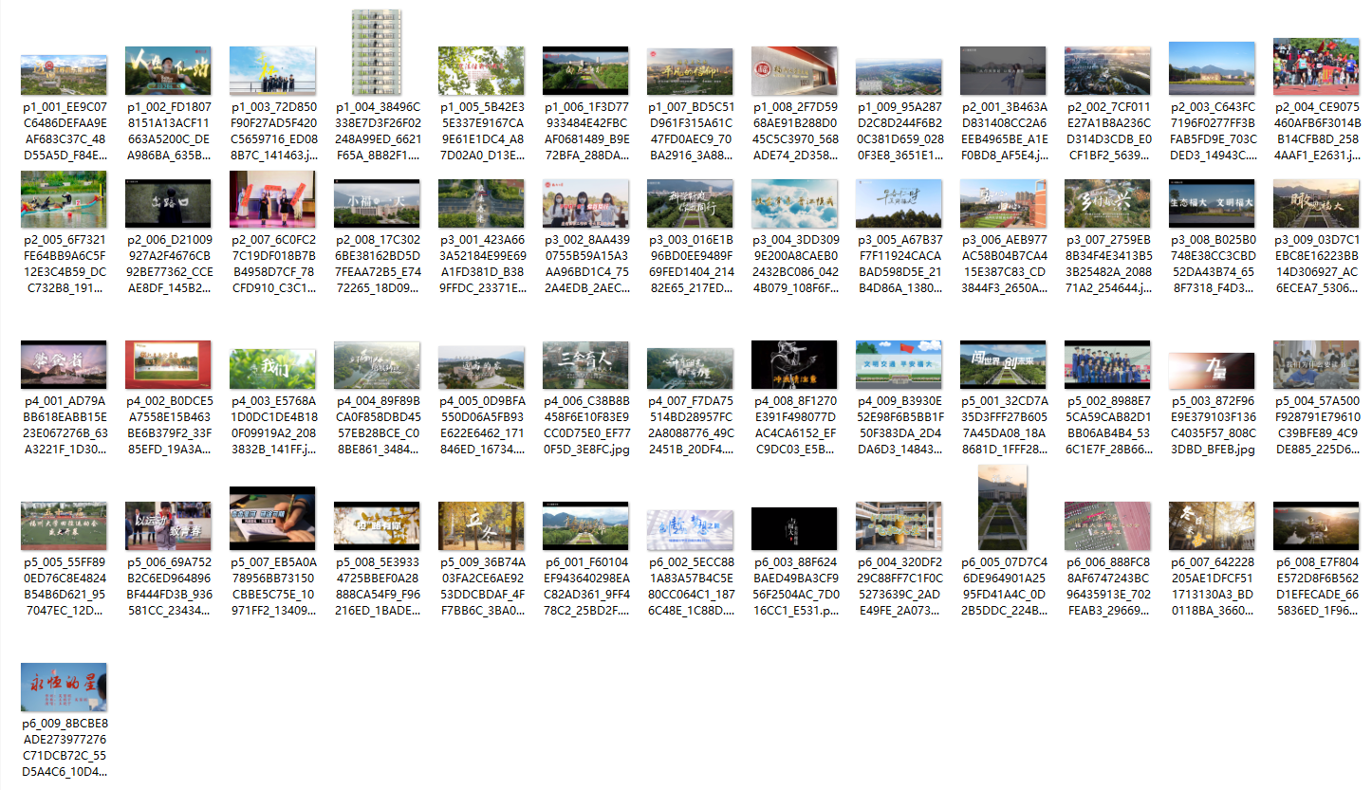
Task: Select thumbnail of file p6_009_8BCBE8
Action: click(x=64, y=688)
